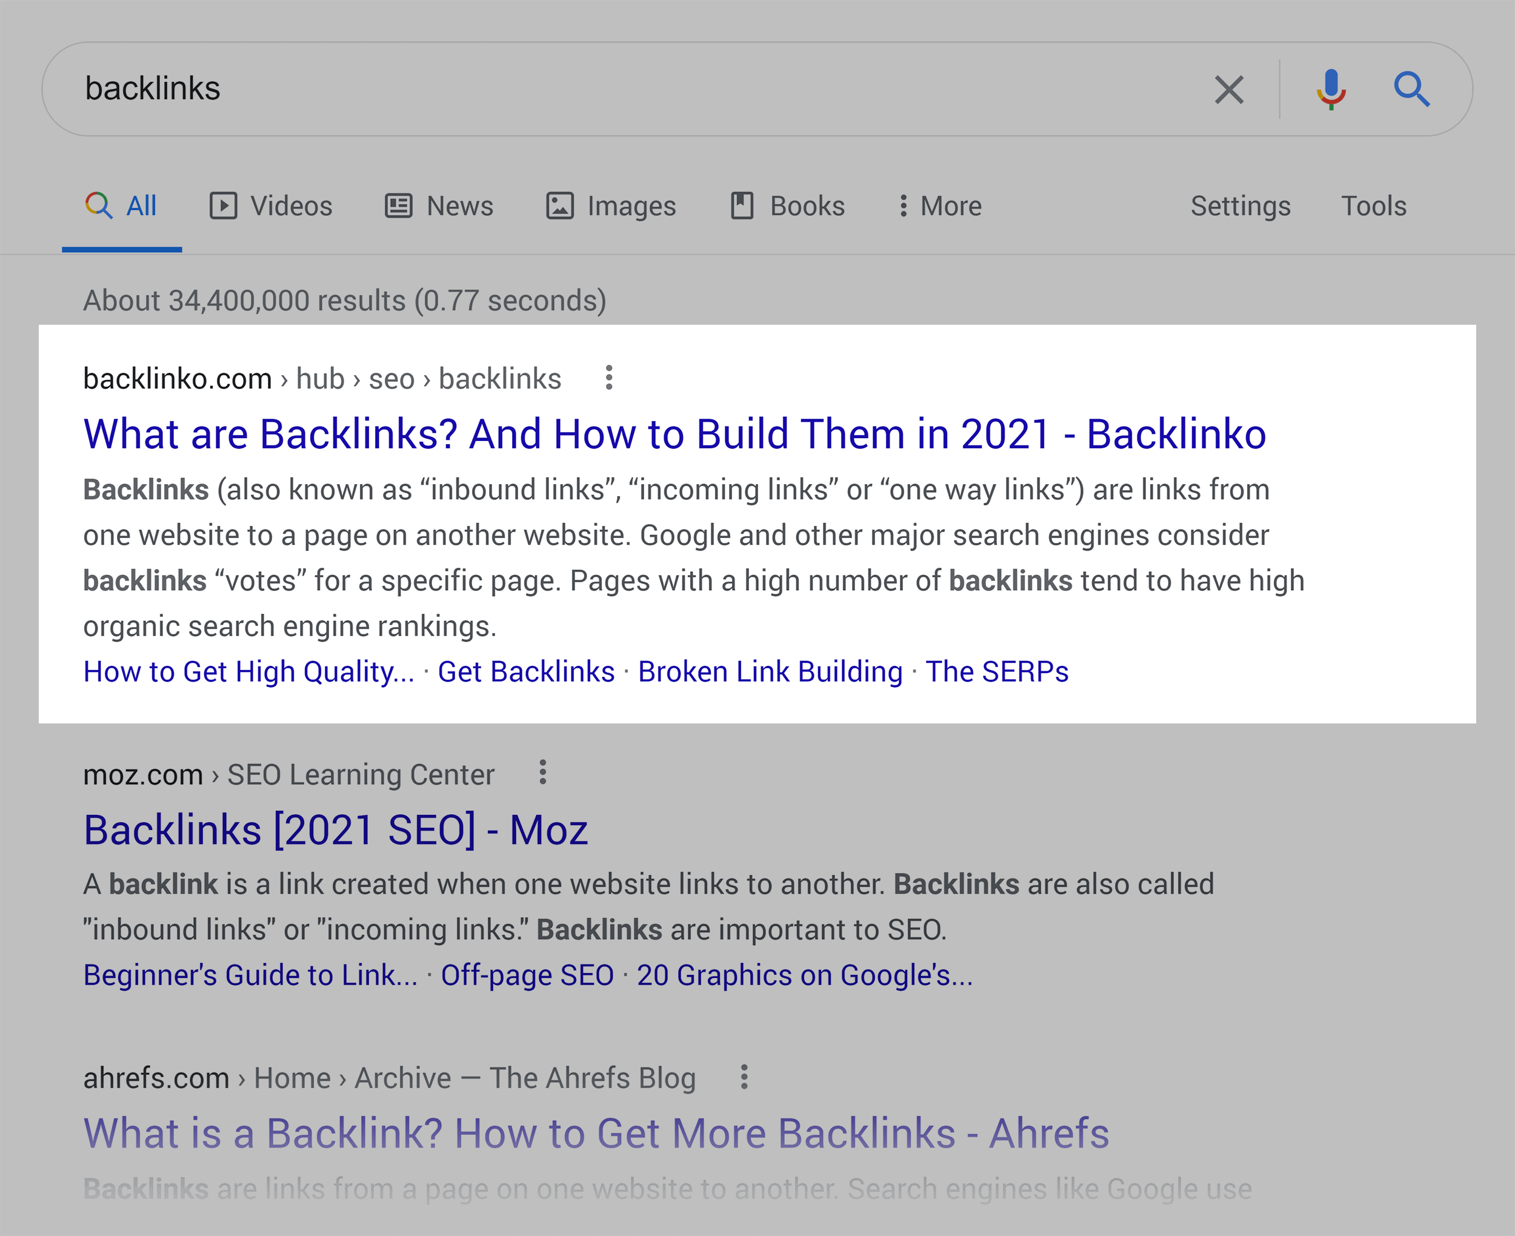Follow the 'How to Get High Quality...' sitelink
Screen dimensions: 1515x1236
[x=248, y=672]
